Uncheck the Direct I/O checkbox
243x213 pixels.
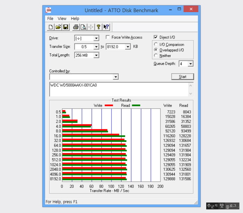pos(156,37)
